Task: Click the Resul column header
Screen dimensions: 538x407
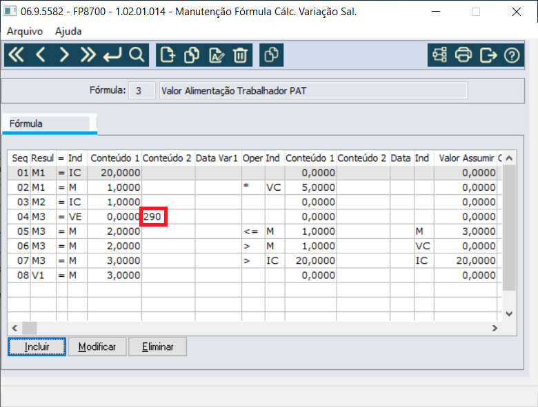Action: pos(43,158)
